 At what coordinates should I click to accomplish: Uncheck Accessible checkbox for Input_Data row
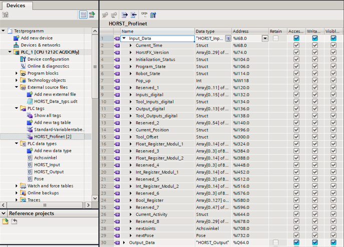(296, 38)
